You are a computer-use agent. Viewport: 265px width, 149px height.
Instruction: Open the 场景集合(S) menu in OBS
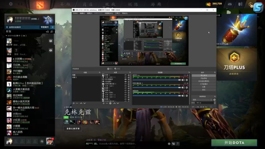(109, 13)
